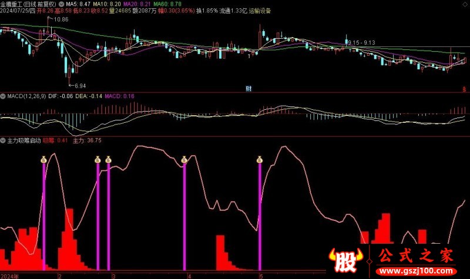Click the 低8.23 low price value
Screen dimensions: 470x279
(82, 11)
